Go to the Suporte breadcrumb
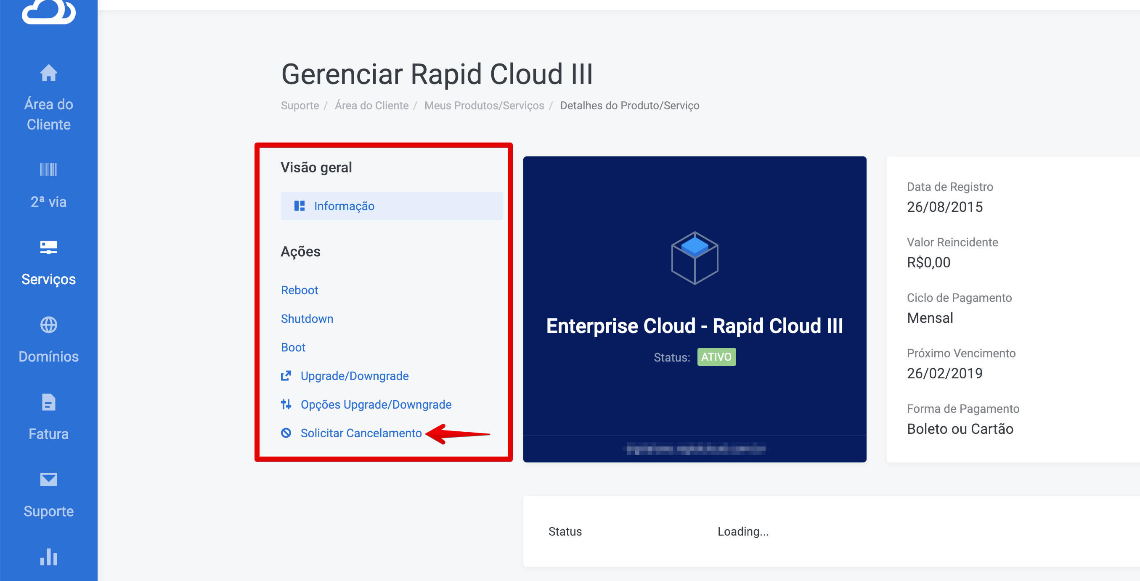 300,106
